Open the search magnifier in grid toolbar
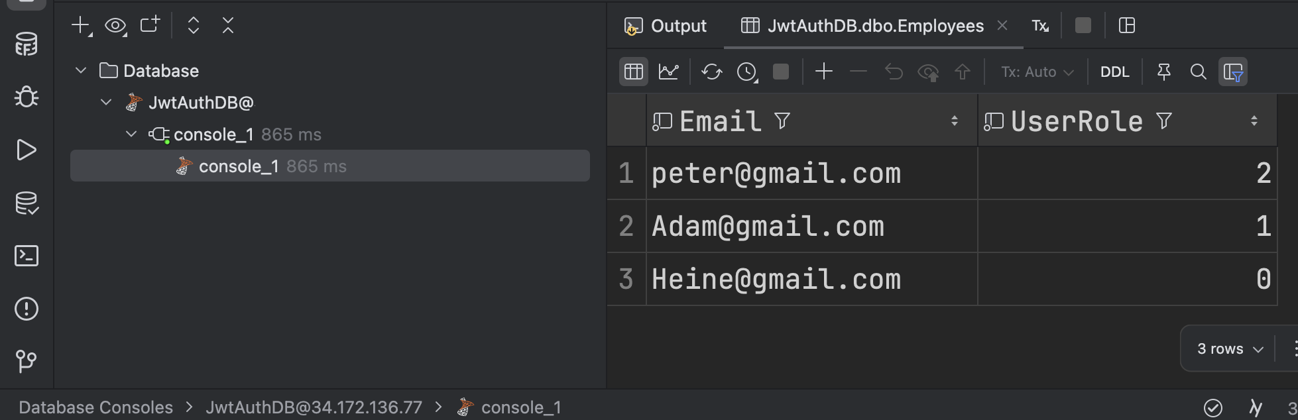 click(1198, 72)
